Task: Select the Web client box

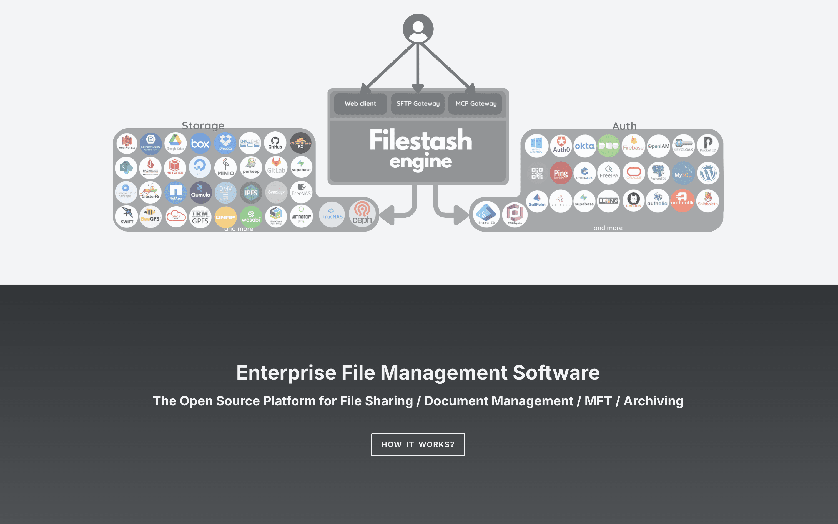Action: click(360, 104)
